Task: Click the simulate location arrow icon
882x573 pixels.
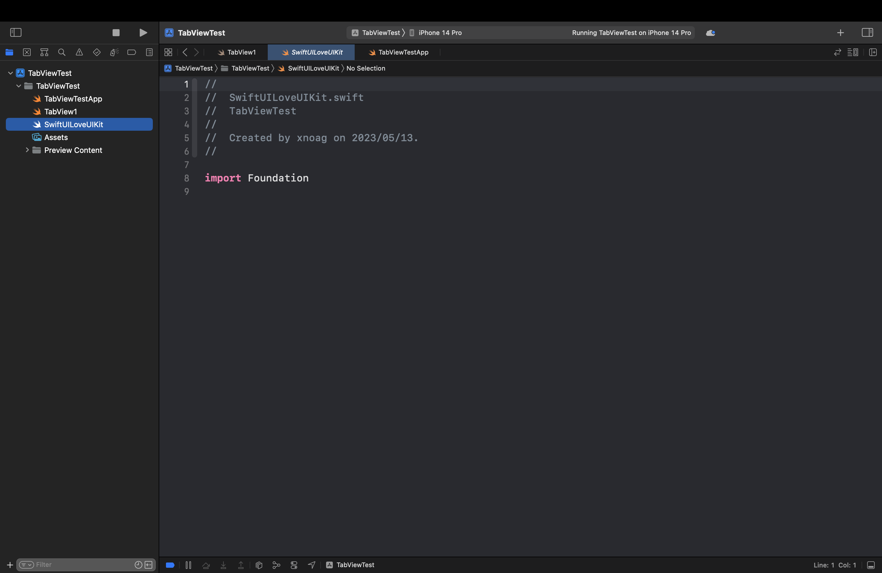Action: (x=312, y=565)
